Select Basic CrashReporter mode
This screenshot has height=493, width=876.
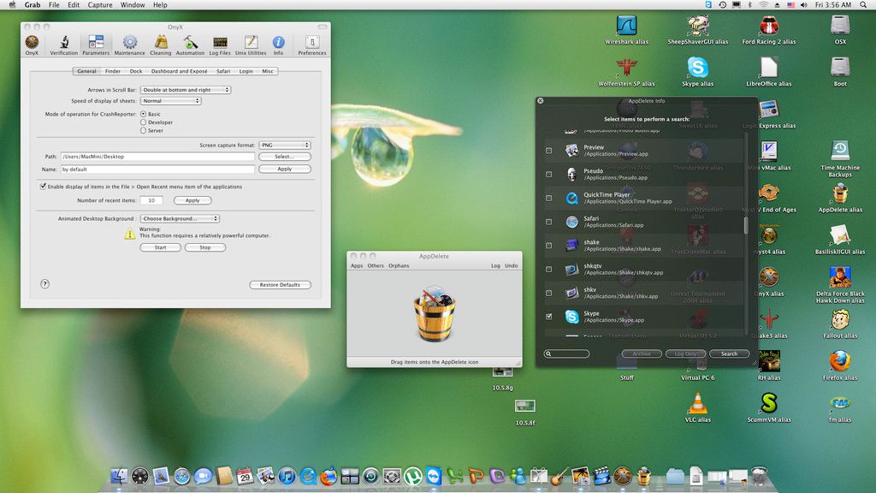click(x=144, y=114)
